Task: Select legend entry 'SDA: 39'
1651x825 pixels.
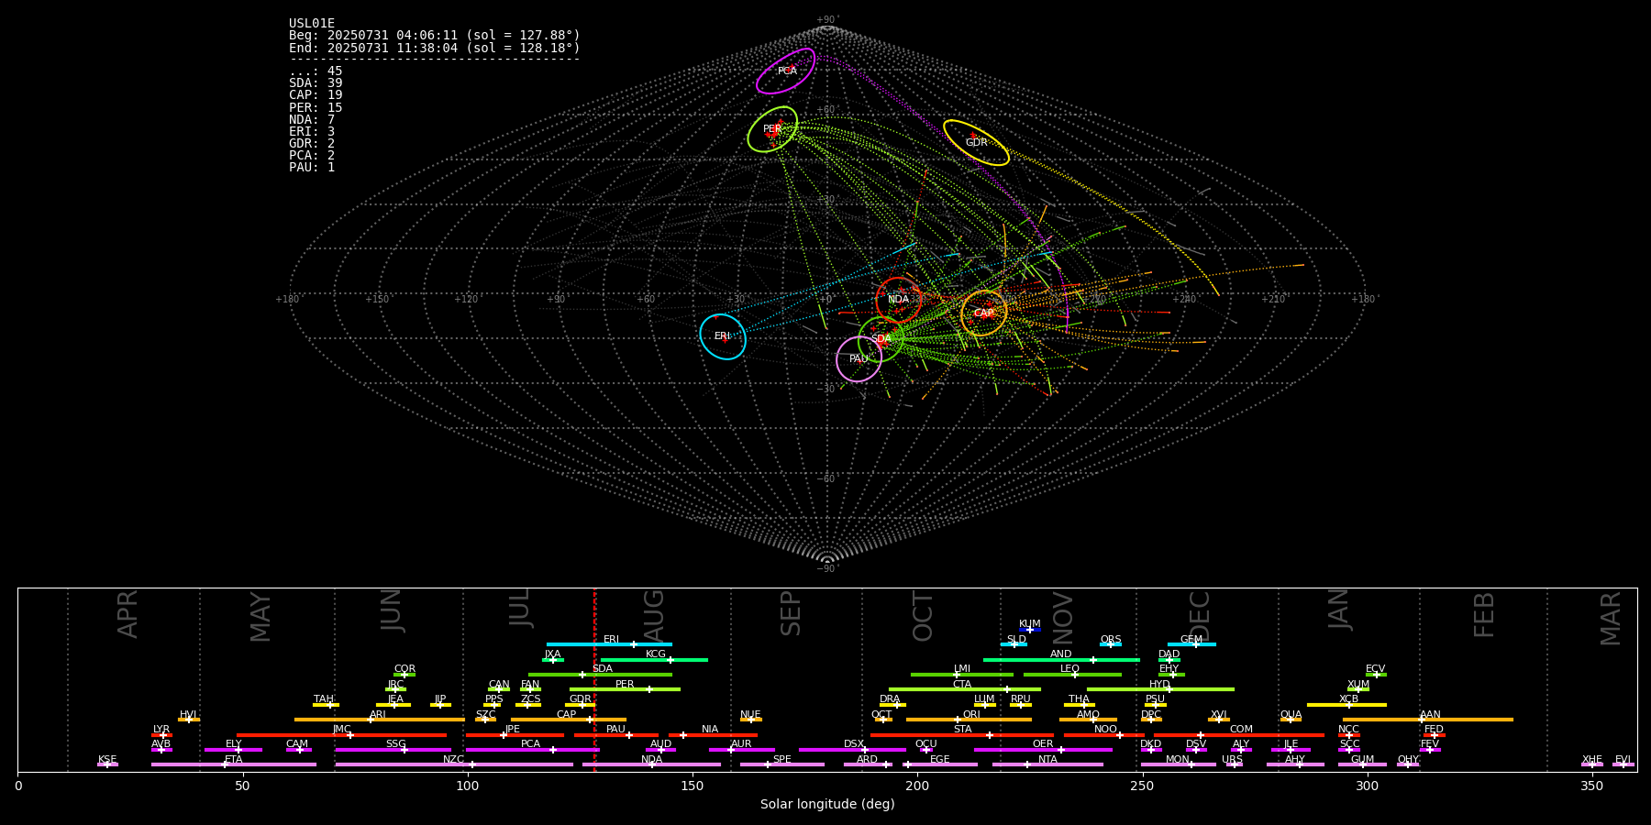Action: pyautogui.click(x=316, y=83)
